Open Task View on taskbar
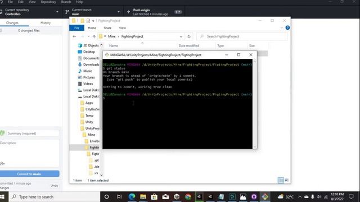The height and width of the screenshot is (202, 360). (119, 197)
